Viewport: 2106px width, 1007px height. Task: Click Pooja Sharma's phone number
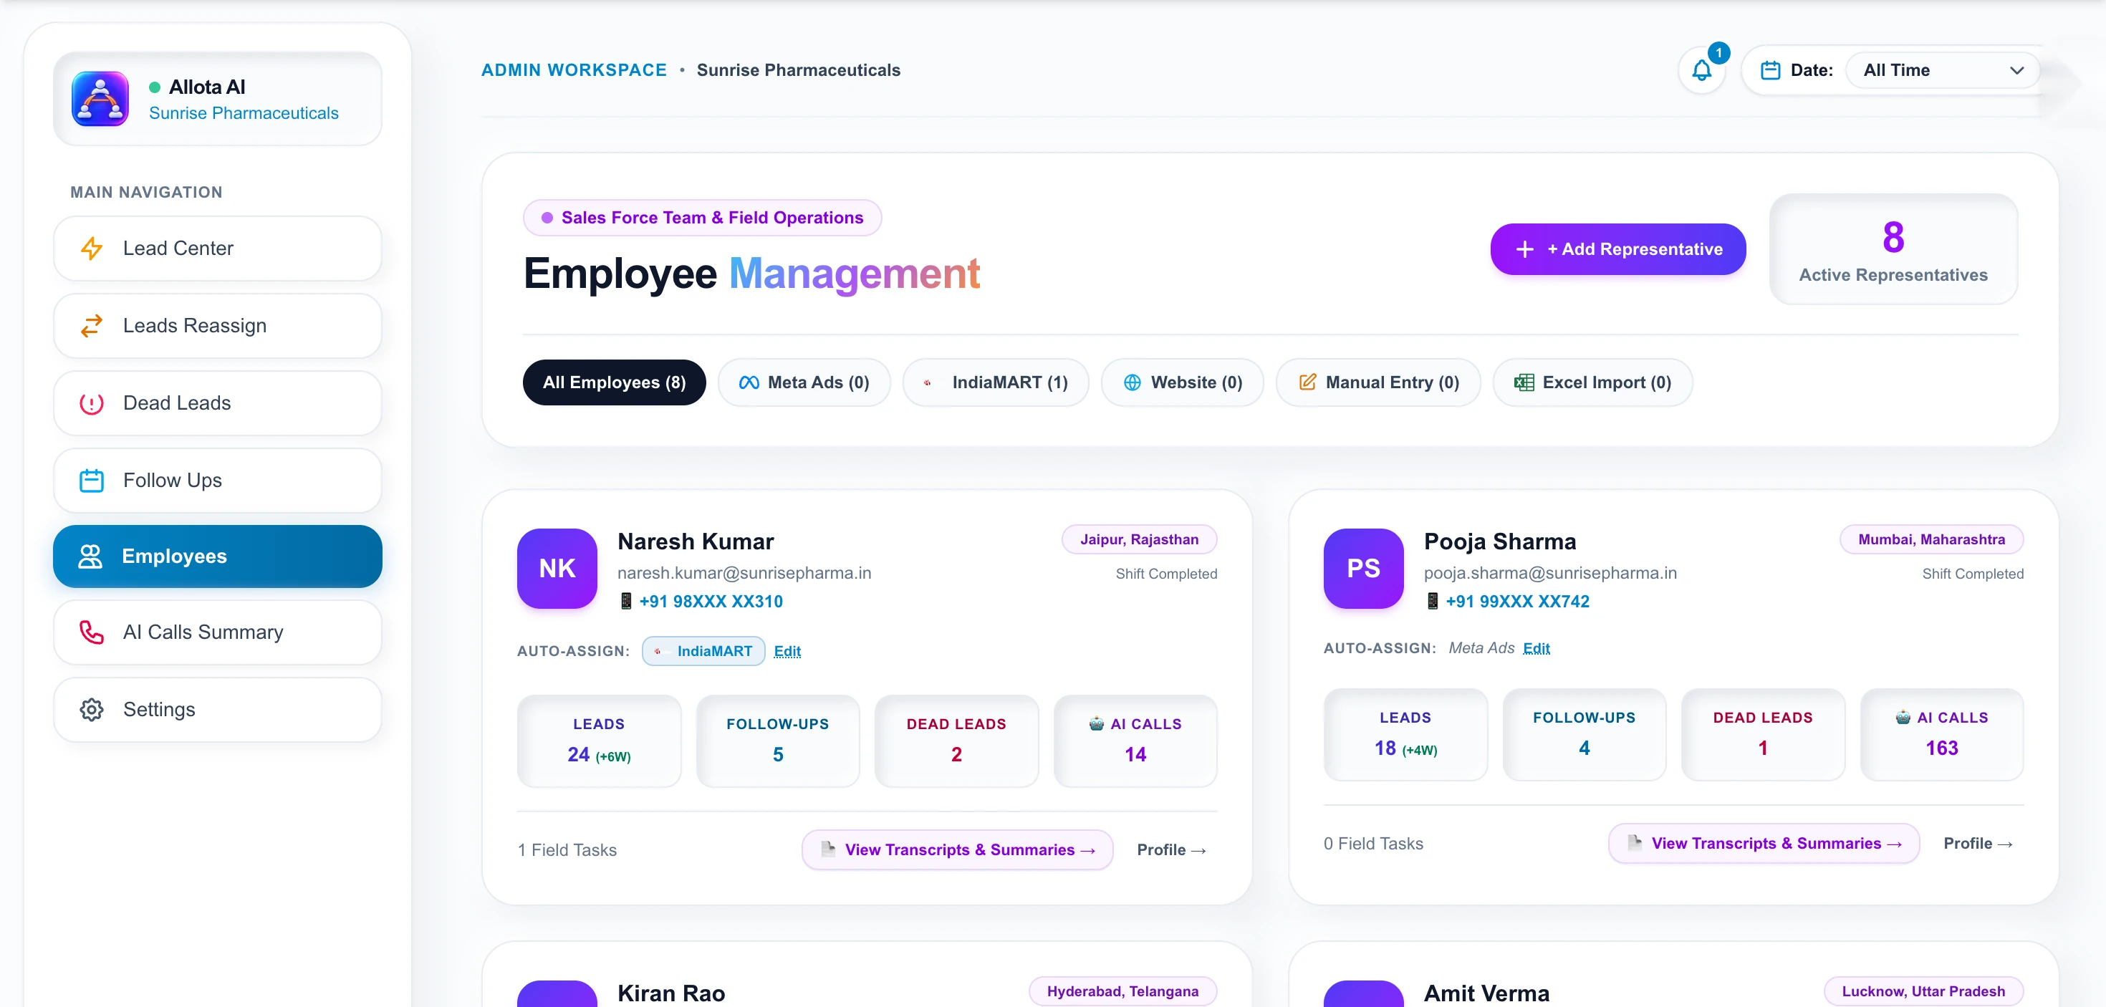[1517, 602]
